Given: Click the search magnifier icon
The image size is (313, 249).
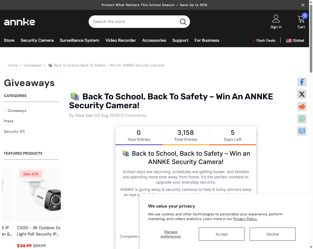Looking at the screenshot, I should coord(183,22).
